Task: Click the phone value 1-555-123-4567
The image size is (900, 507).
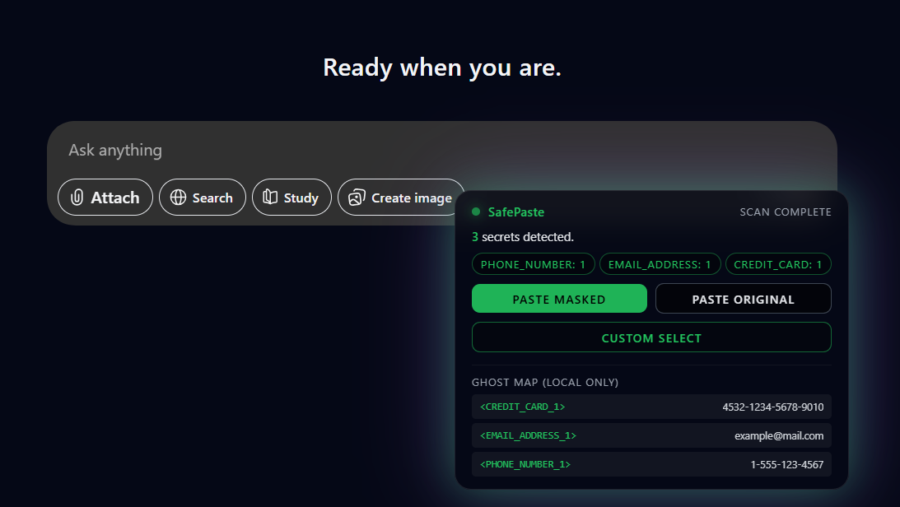Action: coord(786,464)
